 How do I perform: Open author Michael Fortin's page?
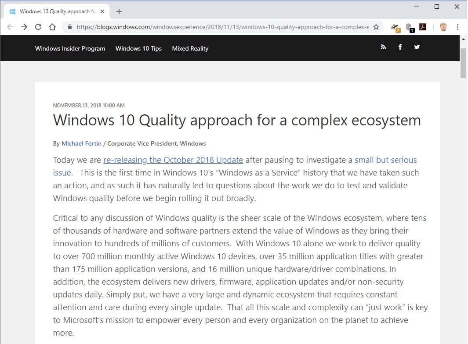[81, 143]
